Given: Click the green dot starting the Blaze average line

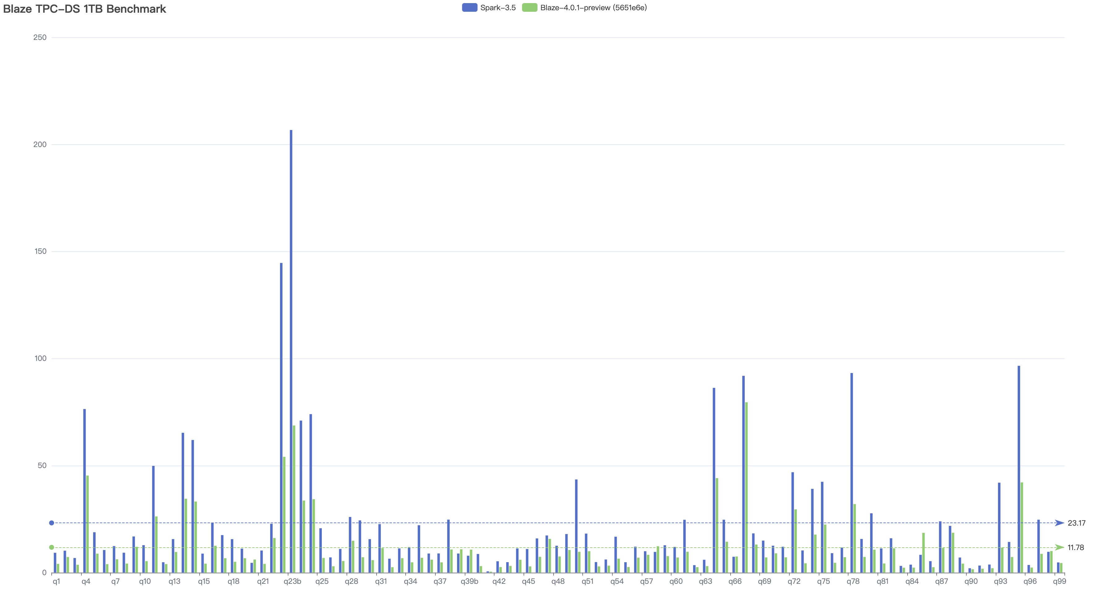Looking at the screenshot, I should click(52, 548).
